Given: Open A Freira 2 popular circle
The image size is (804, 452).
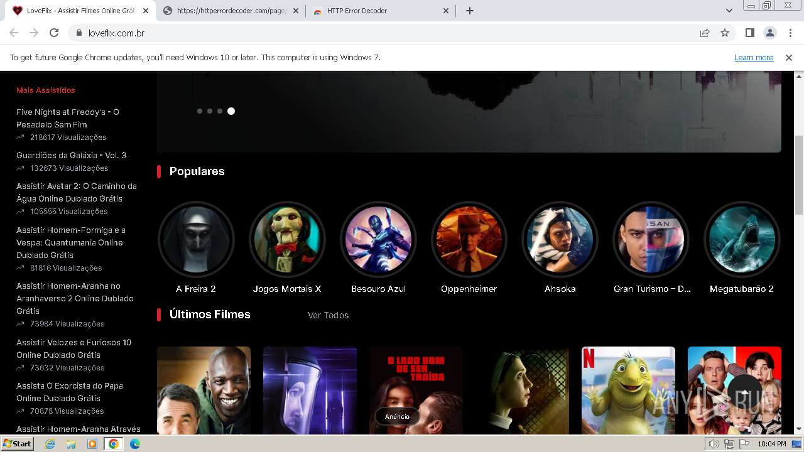Looking at the screenshot, I should pyautogui.click(x=196, y=239).
